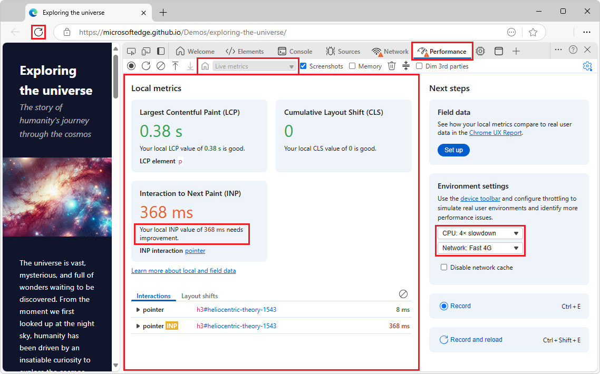Change the Network: Fast 4G throttling dropdown
Image resolution: width=600 pixels, height=374 pixels.
[x=480, y=248]
